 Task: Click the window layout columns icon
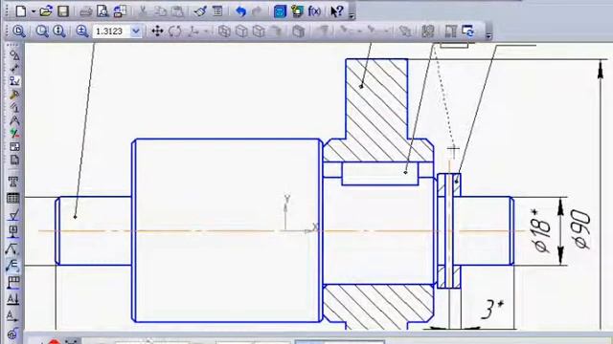click(451, 31)
